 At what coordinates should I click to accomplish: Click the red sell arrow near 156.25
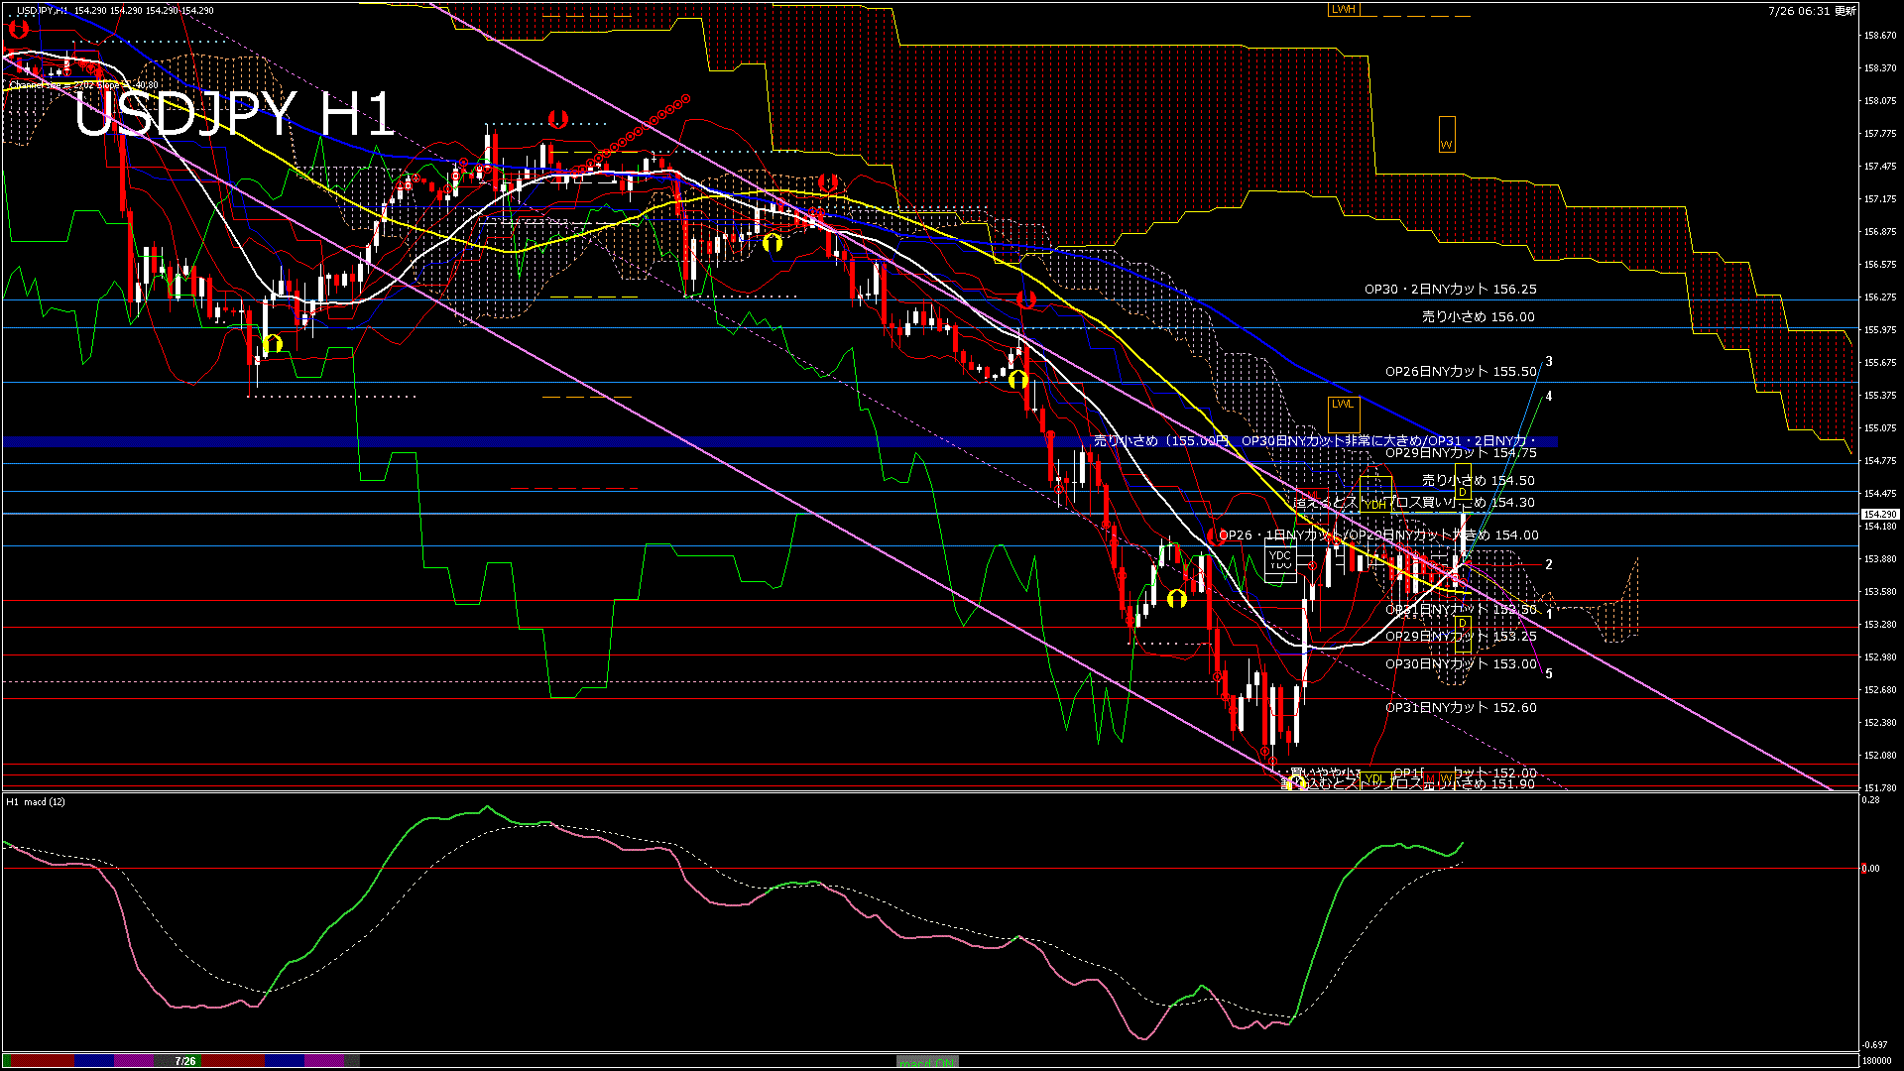coord(1026,298)
